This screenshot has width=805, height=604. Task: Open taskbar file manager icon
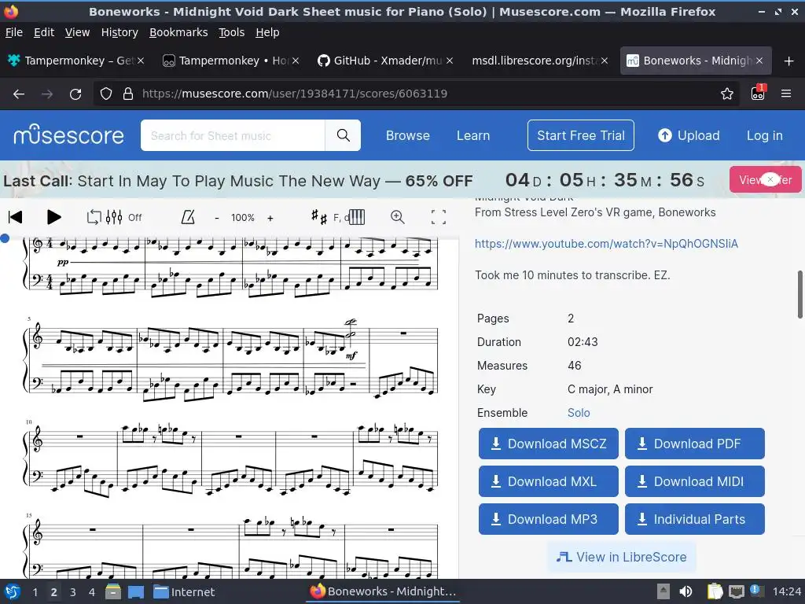click(x=113, y=591)
